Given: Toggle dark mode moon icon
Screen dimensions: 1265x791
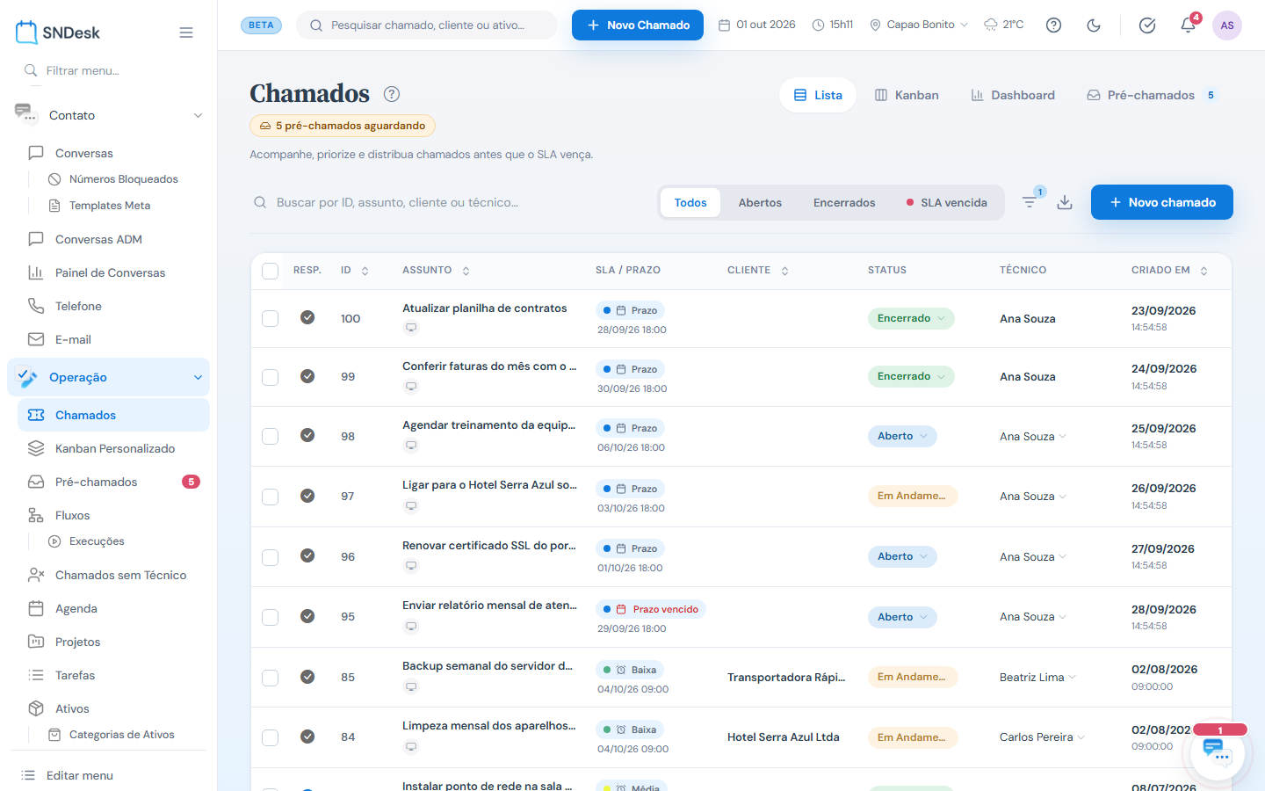Looking at the screenshot, I should pos(1094,25).
